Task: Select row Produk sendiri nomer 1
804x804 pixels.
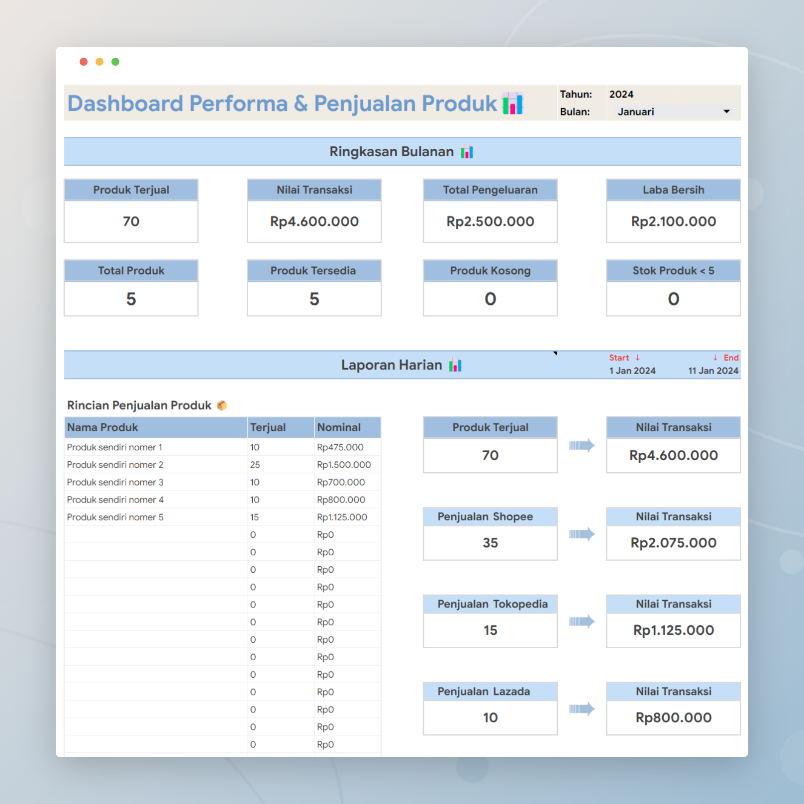Action: tap(222, 447)
